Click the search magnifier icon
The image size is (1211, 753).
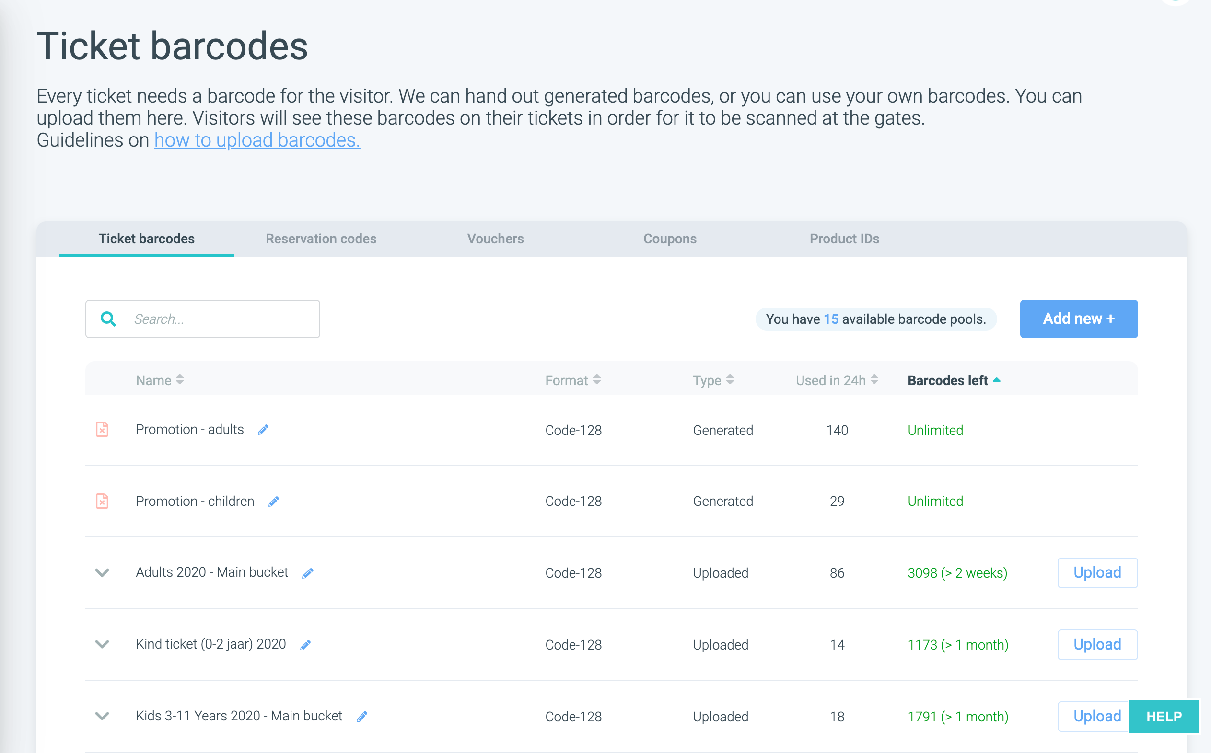pyautogui.click(x=108, y=319)
